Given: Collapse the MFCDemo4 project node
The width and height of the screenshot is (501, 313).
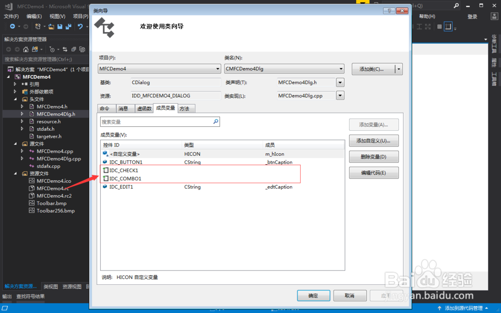Looking at the screenshot, I should 9,77.
